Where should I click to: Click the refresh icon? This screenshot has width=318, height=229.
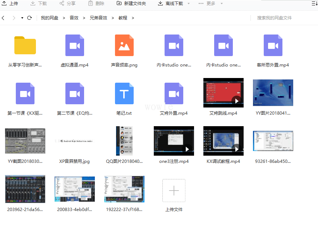pyautogui.click(x=29, y=18)
